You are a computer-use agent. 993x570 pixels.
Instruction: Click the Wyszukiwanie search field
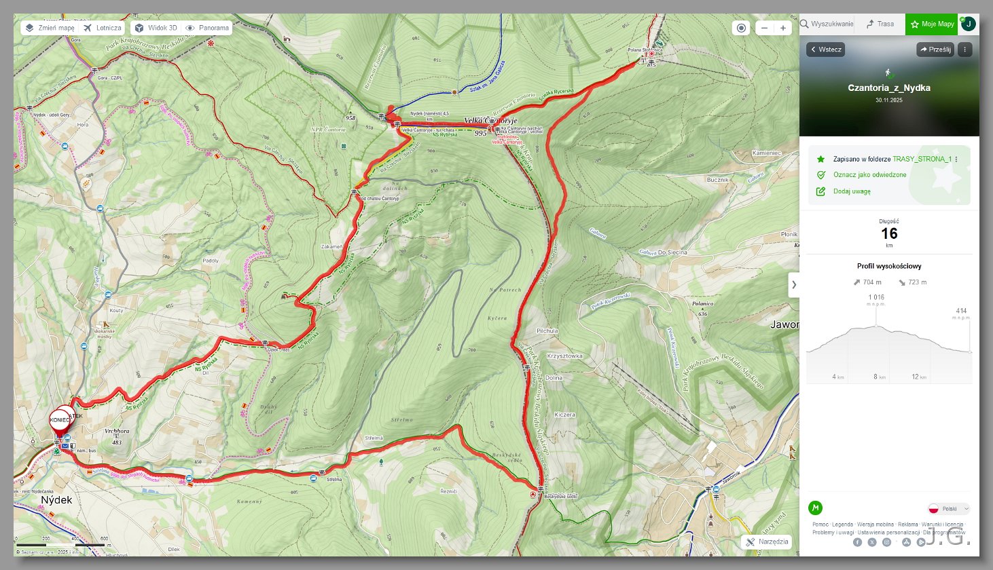[x=827, y=24]
